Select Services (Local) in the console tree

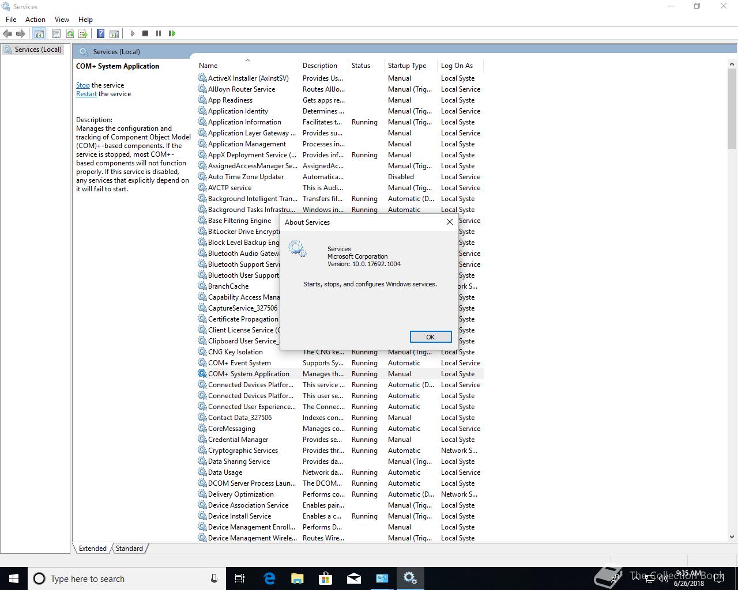[x=38, y=50]
